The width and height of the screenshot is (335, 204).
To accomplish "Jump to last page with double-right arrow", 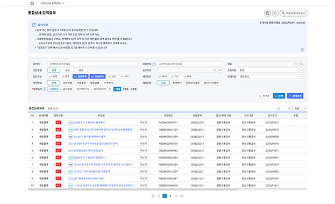I will (x=182, y=196).
